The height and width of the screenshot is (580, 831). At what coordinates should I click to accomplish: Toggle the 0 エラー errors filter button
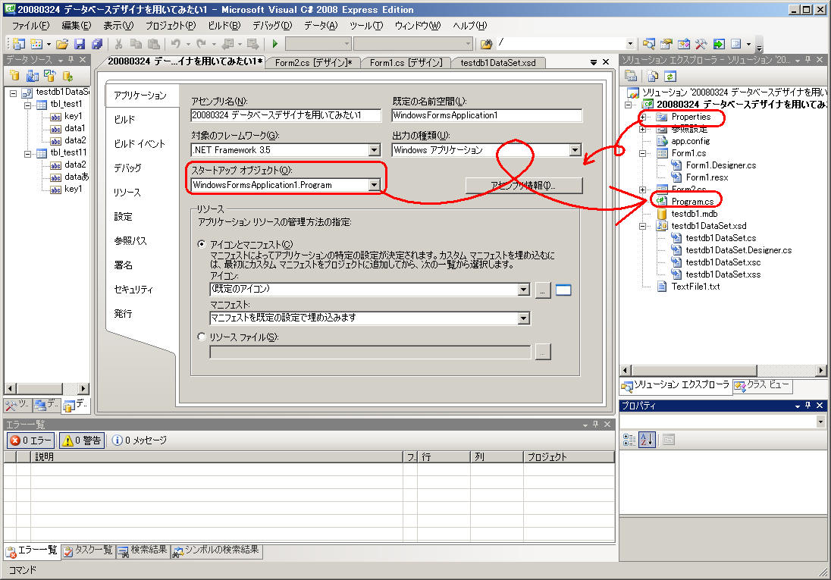pos(30,440)
